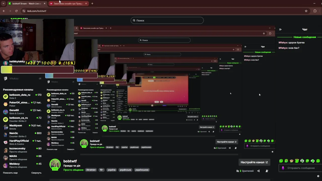Open the 2 Зрителей viewers list

click(x=245, y=171)
